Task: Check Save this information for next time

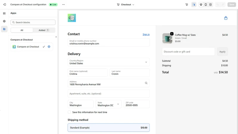Action: point(69,112)
